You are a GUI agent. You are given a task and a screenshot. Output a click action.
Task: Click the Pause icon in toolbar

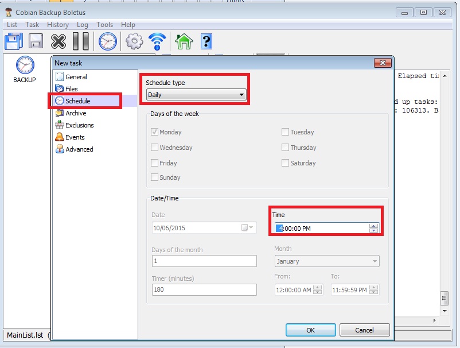coord(81,41)
